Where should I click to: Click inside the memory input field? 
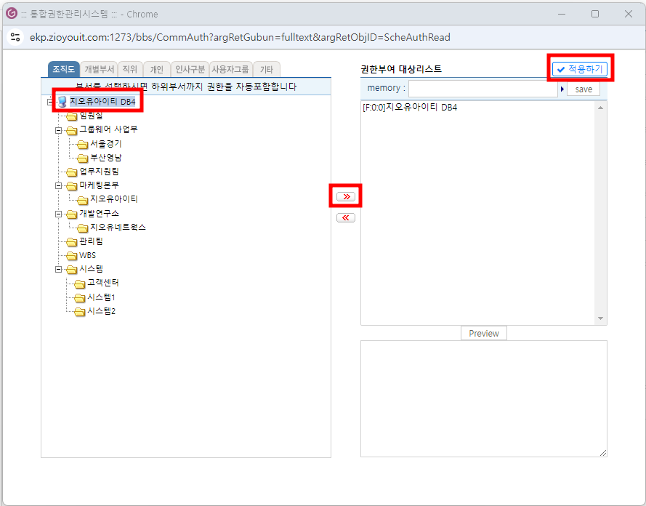pos(483,88)
